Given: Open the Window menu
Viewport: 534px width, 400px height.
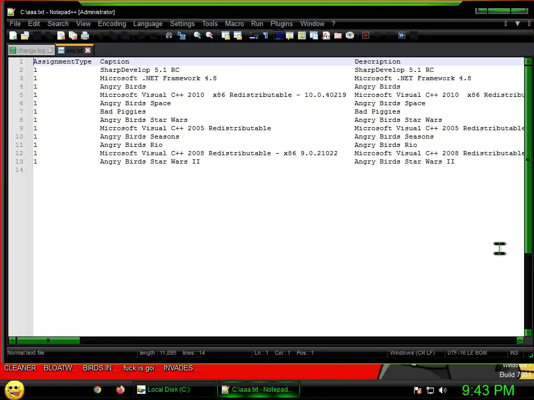Looking at the screenshot, I should 312,23.
